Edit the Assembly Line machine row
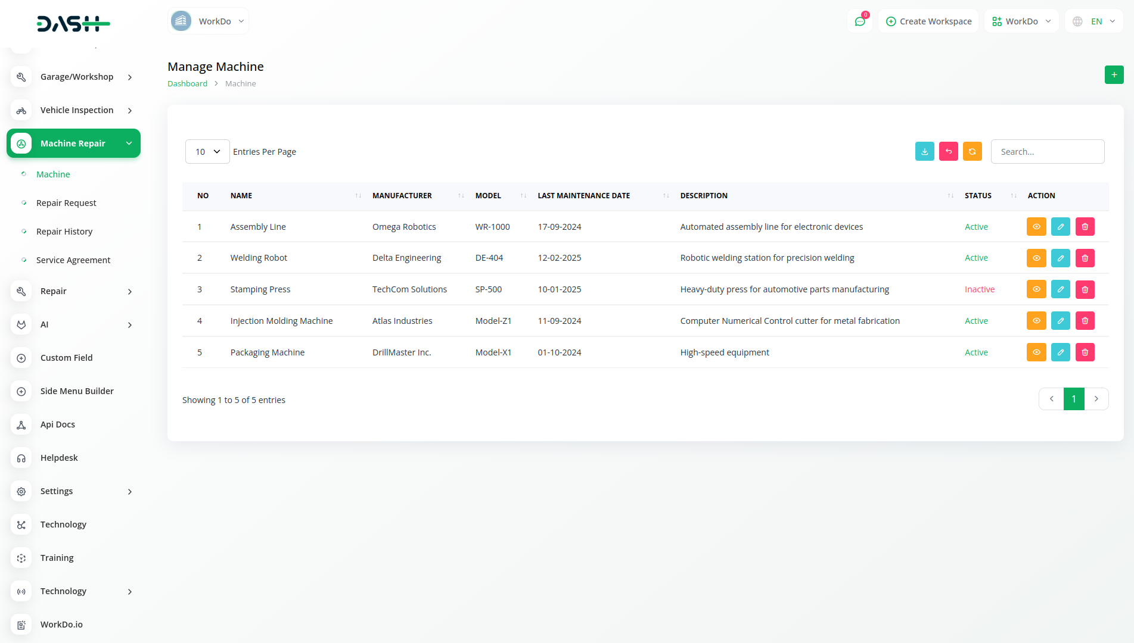The image size is (1134, 643). (x=1060, y=227)
